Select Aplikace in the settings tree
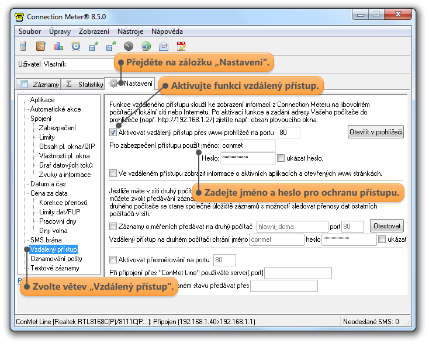Image resolution: width=429 pixels, height=344 pixels. click(42, 100)
